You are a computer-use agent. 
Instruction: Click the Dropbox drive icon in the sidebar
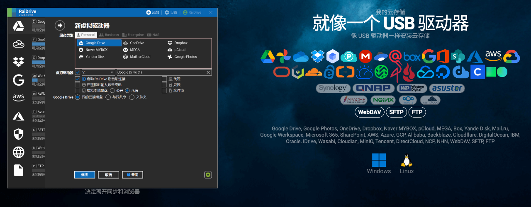tap(18, 62)
